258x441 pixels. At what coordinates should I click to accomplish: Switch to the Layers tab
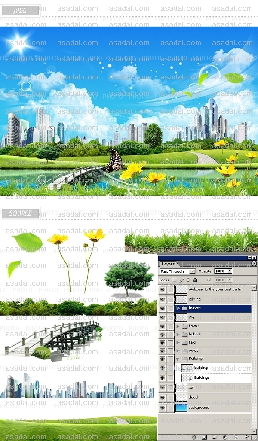pyautogui.click(x=168, y=264)
